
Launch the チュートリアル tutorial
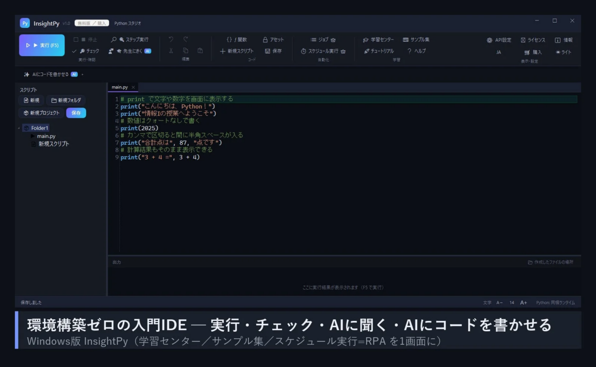click(378, 51)
